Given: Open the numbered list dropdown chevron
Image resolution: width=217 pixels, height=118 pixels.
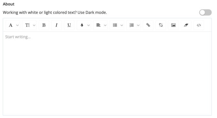Looking at the screenshot, I should point(138,25).
